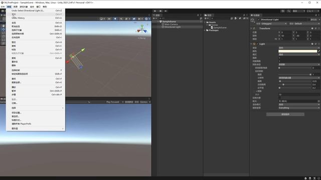Open the Light Type dropdown
This screenshot has width=321, height=180.
(299, 48)
